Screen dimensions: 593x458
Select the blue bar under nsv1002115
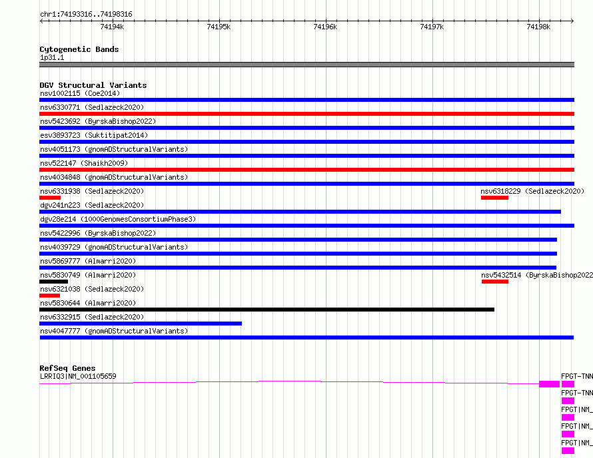click(x=306, y=100)
